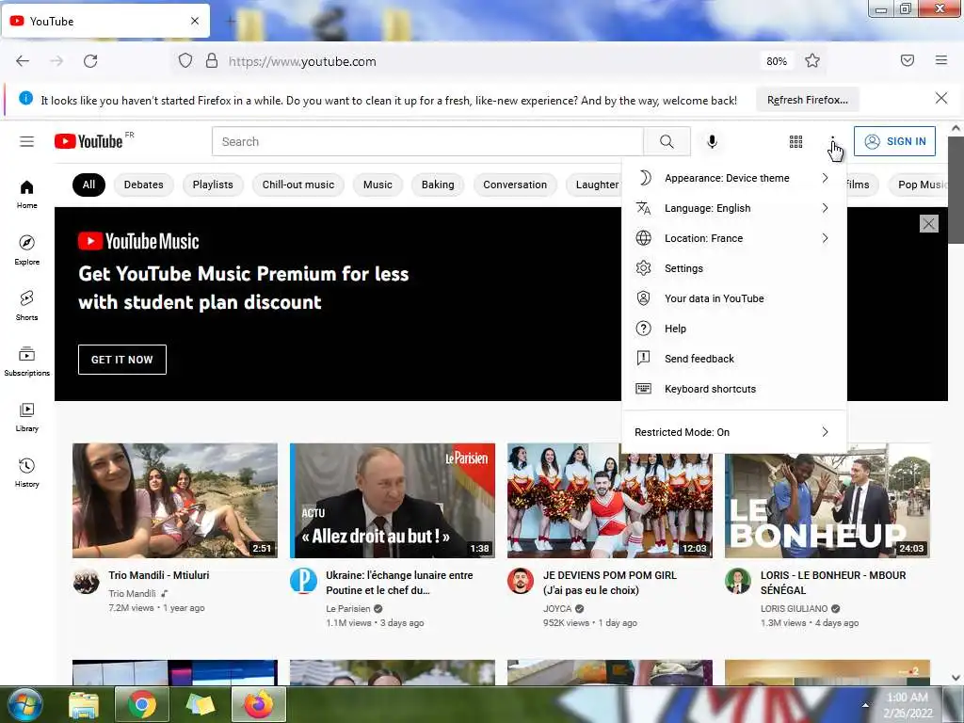Screen dimensions: 964x723
Task: Click the three-dot settings menu icon
Action: click(x=832, y=141)
